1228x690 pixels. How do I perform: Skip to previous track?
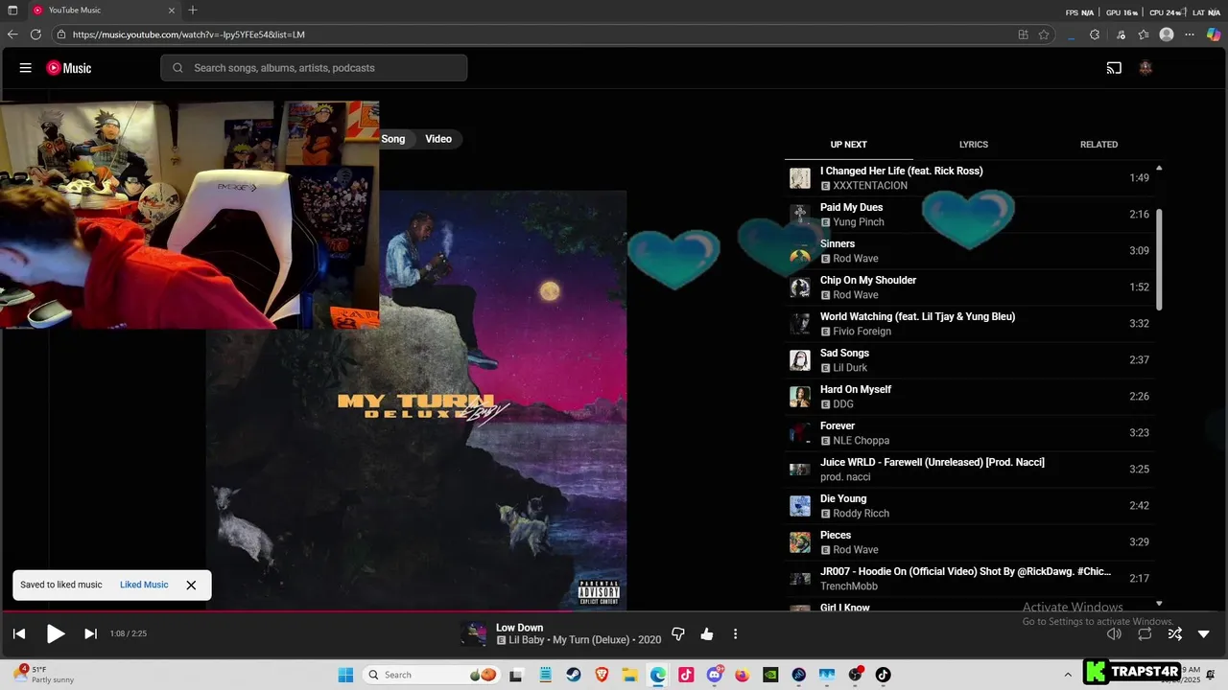18,633
